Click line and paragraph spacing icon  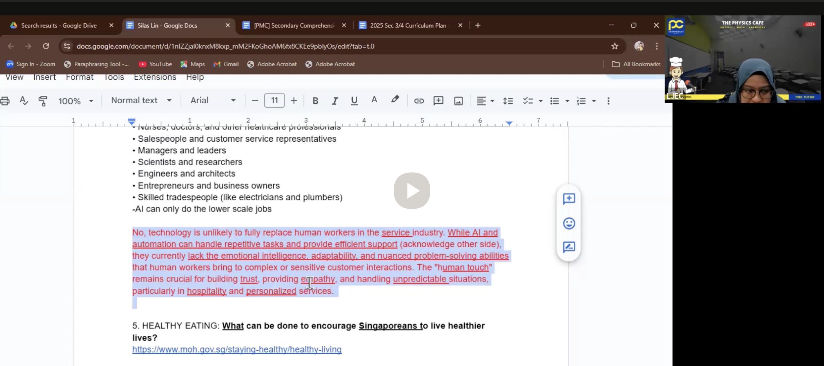pos(508,101)
